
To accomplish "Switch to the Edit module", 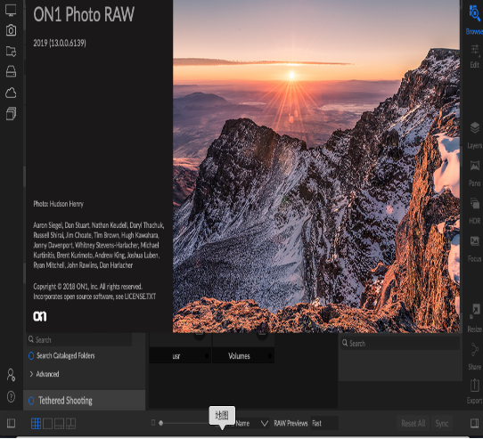I will 475,56.
